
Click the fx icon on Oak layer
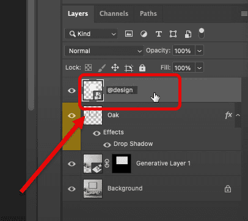pyautogui.click(x=228, y=115)
